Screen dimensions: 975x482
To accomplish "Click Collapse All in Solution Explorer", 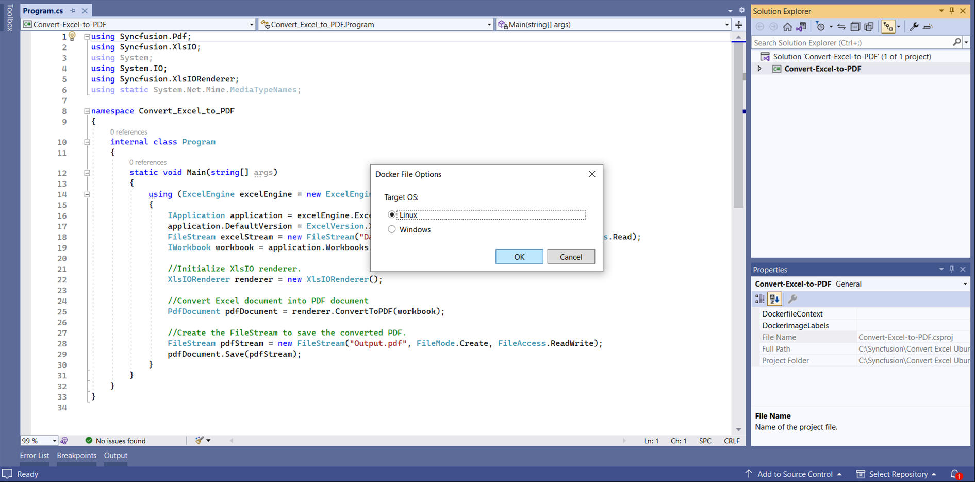I will 855,27.
